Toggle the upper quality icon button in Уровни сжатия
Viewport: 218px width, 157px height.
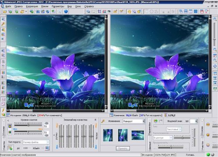click(10, 126)
